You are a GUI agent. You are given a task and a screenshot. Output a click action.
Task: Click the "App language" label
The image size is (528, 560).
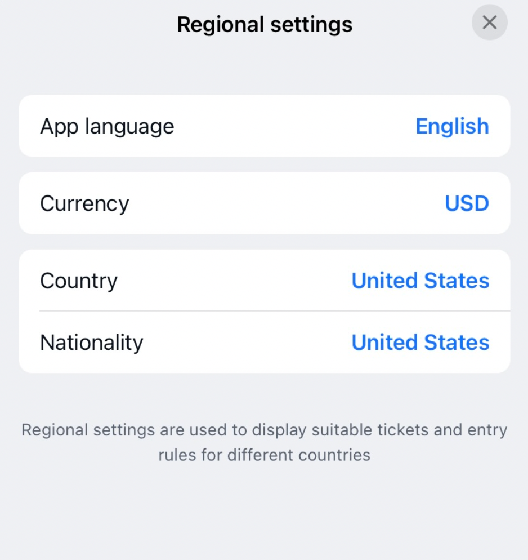(x=107, y=126)
